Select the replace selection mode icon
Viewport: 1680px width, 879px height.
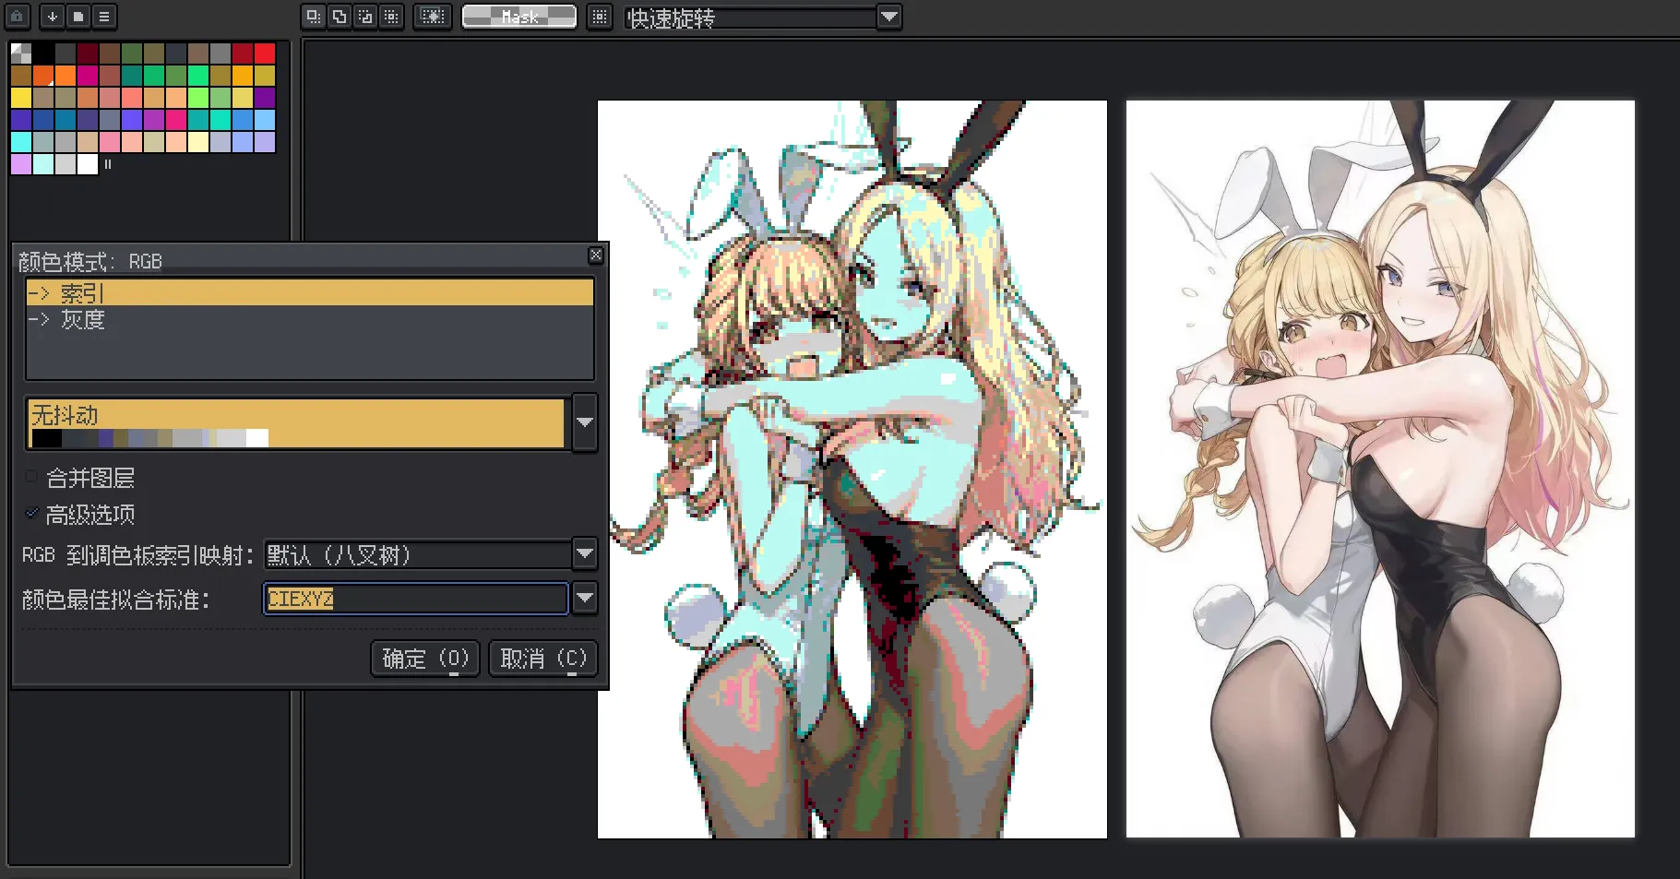click(x=314, y=17)
